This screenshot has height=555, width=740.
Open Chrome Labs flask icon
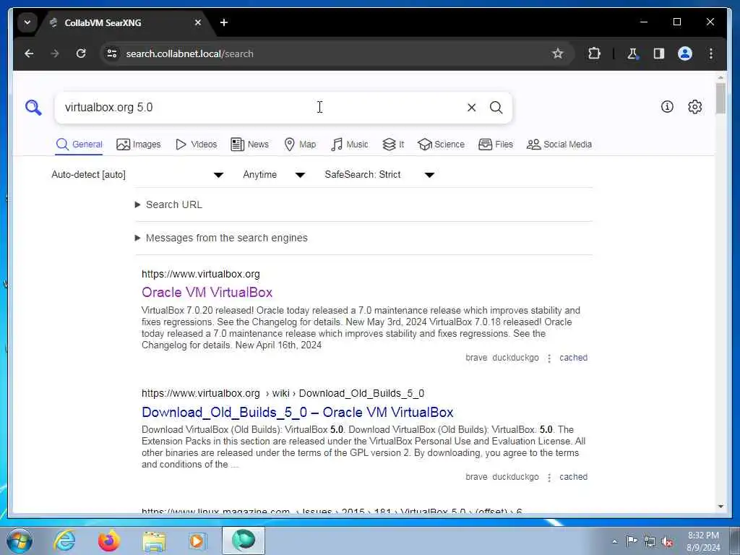coord(633,53)
